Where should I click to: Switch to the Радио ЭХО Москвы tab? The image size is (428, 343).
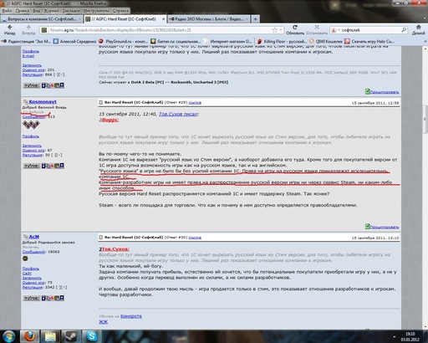click(x=209, y=19)
